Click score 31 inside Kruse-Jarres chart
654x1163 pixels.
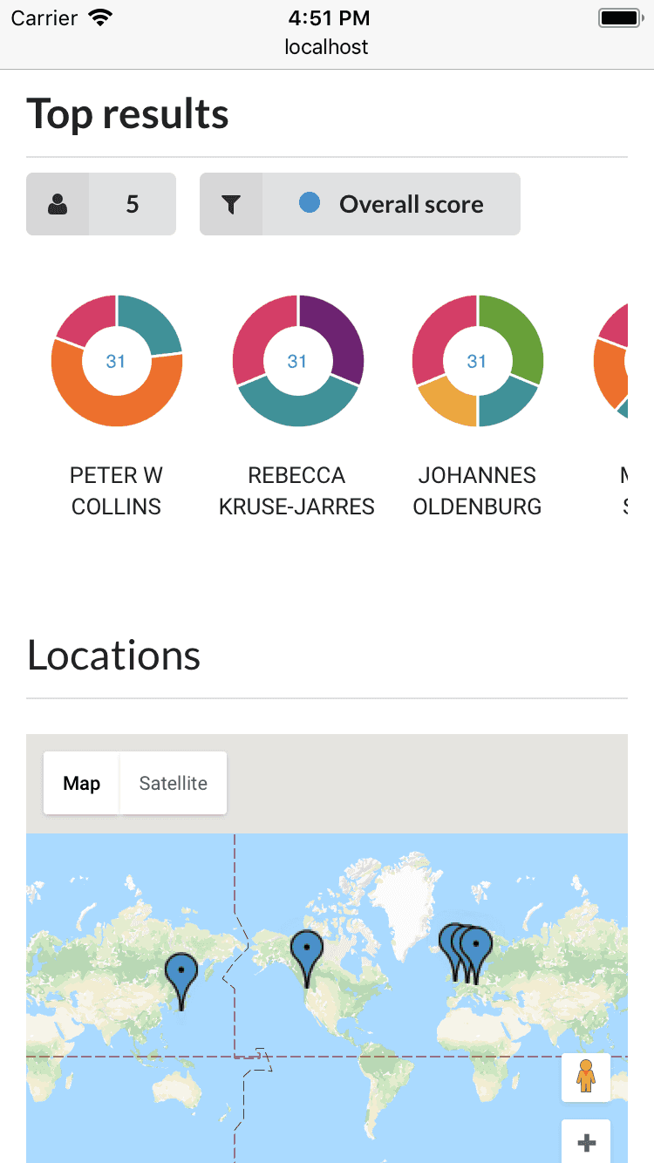click(297, 361)
